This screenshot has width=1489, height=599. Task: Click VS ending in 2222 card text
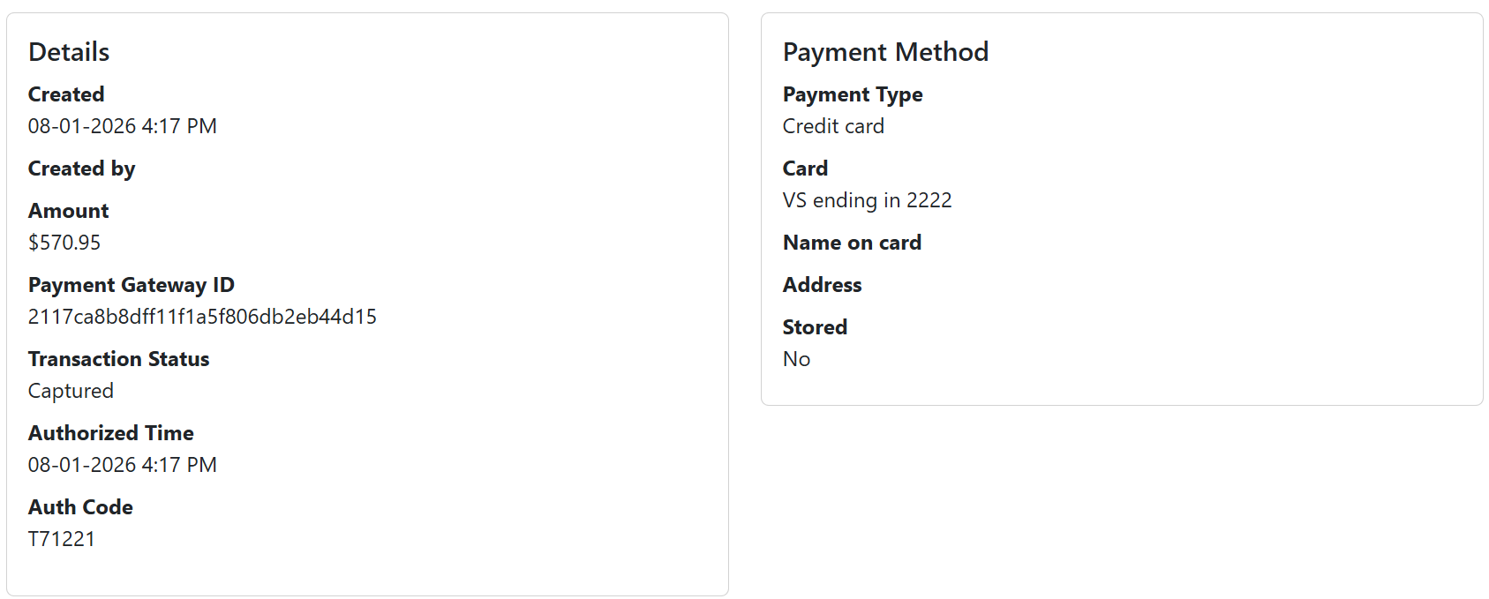coord(868,200)
